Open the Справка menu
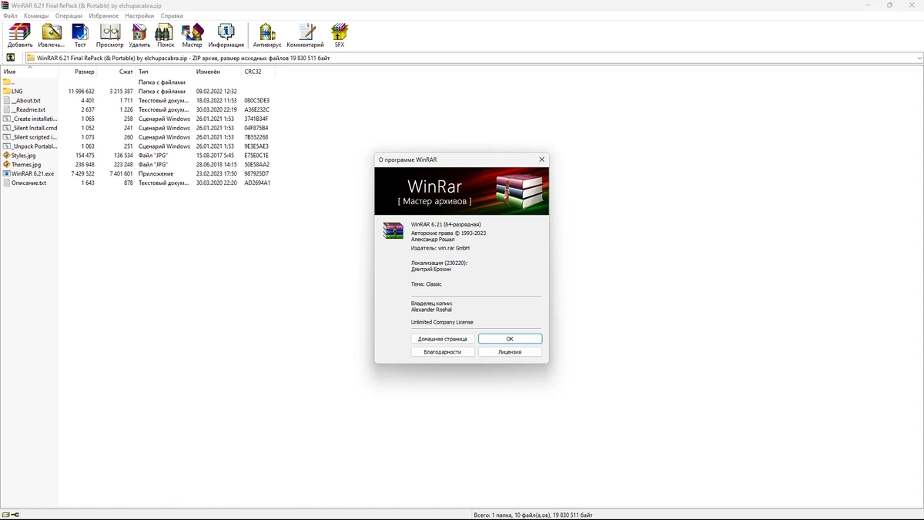Image resolution: width=924 pixels, height=520 pixels. click(172, 15)
